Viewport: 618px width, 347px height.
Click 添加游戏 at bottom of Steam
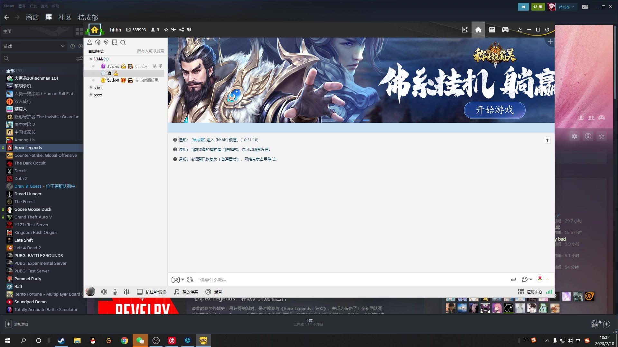tap(17, 324)
